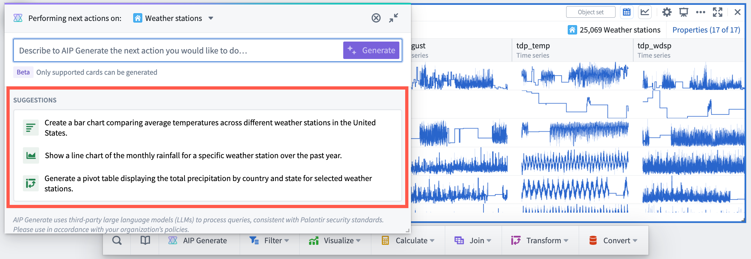Open the Weather stations dropdown arrow
This screenshot has width=751, height=259.
[211, 18]
